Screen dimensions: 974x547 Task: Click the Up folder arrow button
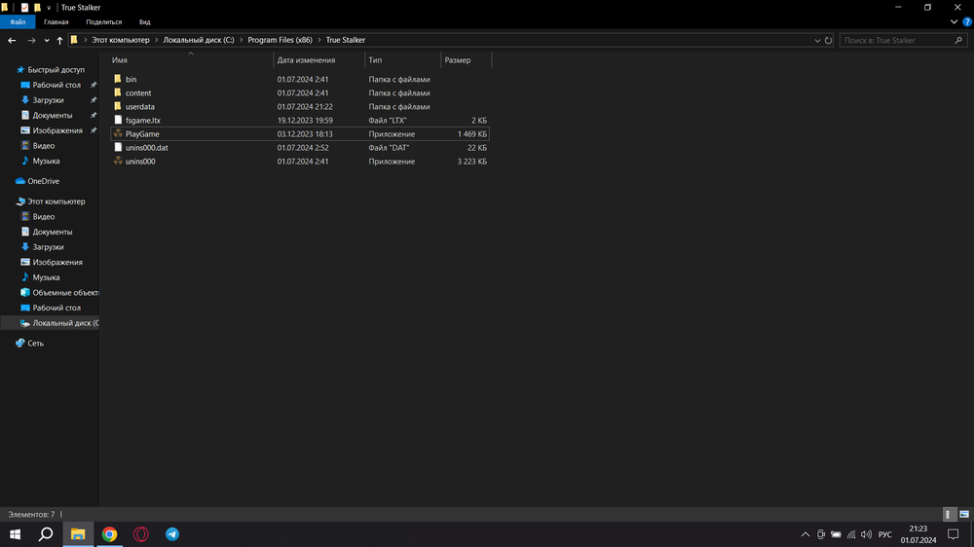(x=59, y=41)
